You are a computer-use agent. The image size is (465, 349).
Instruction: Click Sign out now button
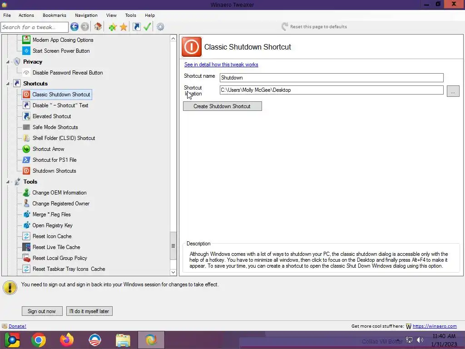(42, 311)
